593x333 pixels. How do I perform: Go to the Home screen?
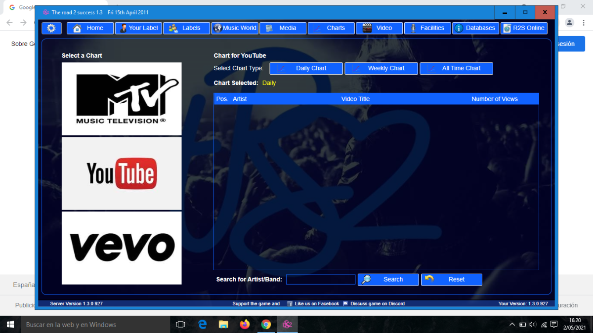pyautogui.click(x=90, y=28)
